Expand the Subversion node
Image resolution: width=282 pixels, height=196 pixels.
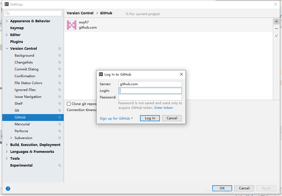[11, 138]
